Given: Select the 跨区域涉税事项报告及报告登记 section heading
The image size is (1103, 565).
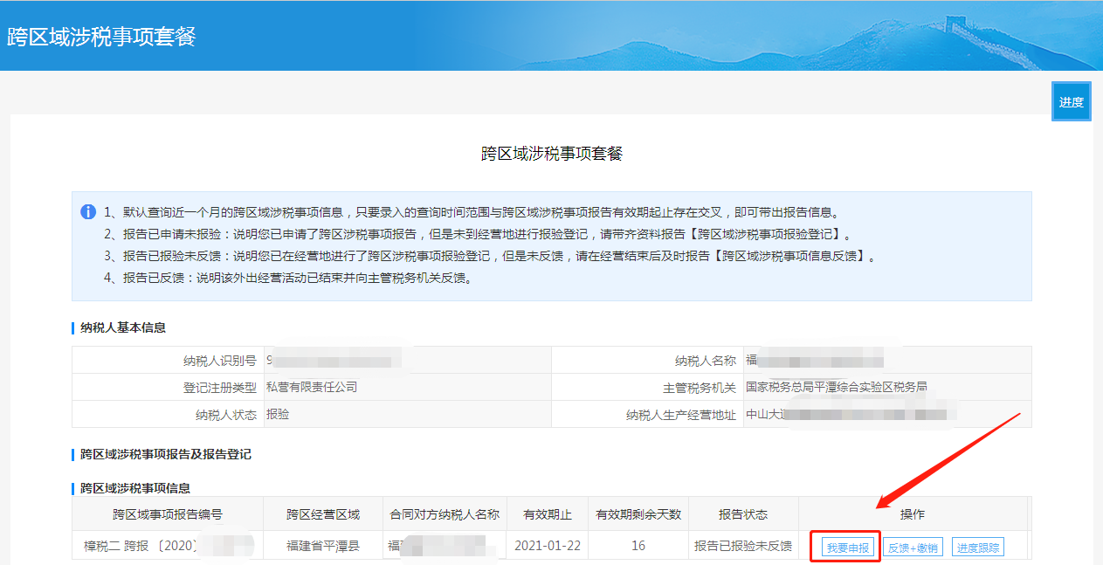Looking at the screenshot, I should coord(165,454).
